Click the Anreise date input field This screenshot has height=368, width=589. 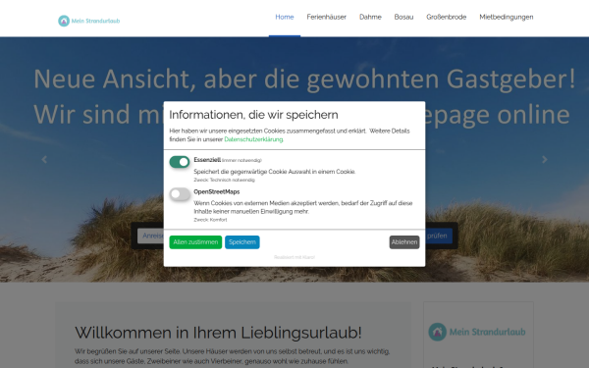coord(150,236)
